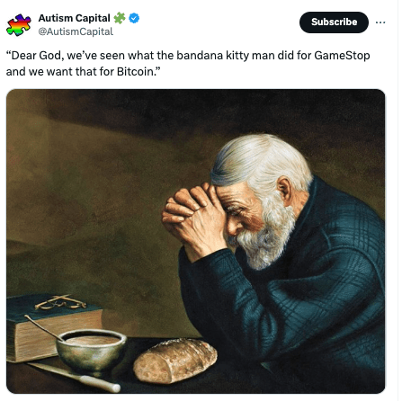402x401 pixels.
Task: Click the thick book in the painting
Action: tap(54, 326)
